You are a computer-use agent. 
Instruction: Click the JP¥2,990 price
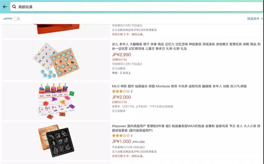point(121,55)
